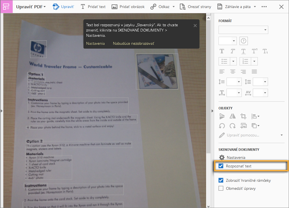Apply superscript formatting
Viewport: 289px width, 208px height.
pyautogui.click(x=254, y=51)
